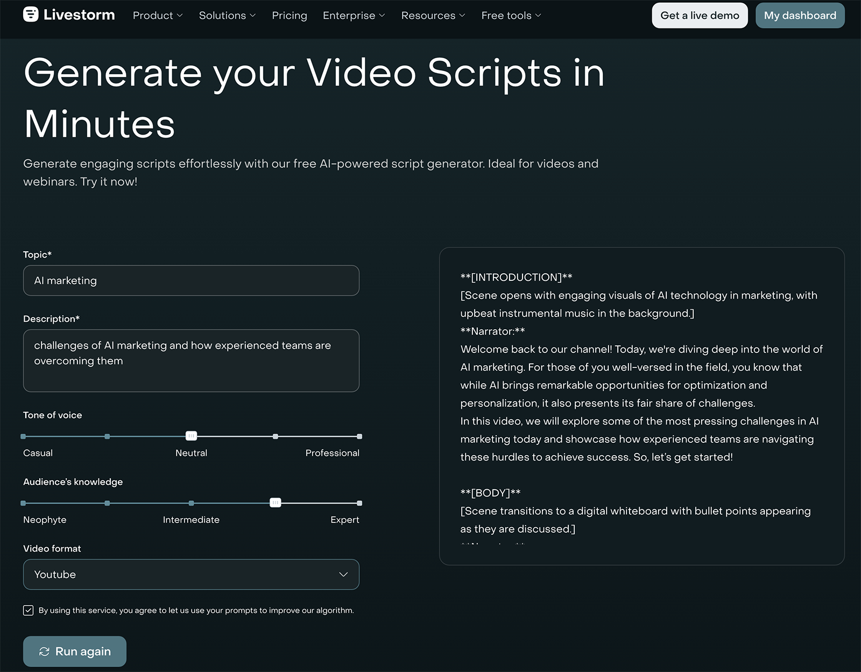The image size is (861, 672).
Task: Click the '**[BODY]**' heading in script output
Action: 491,493
